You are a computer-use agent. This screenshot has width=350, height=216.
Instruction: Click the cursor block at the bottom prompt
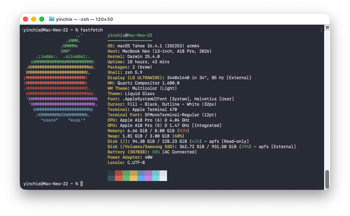click(82, 184)
